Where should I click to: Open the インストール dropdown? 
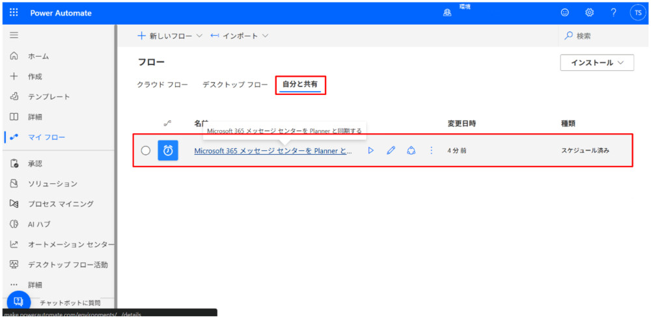click(597, 62)
